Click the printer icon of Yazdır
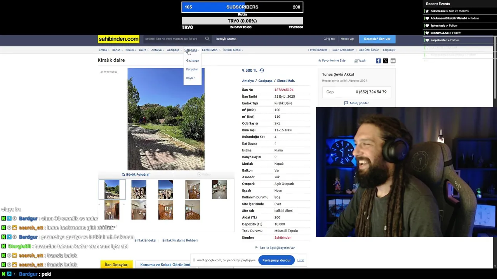The image size is (497, 279). tap(356, 60)
